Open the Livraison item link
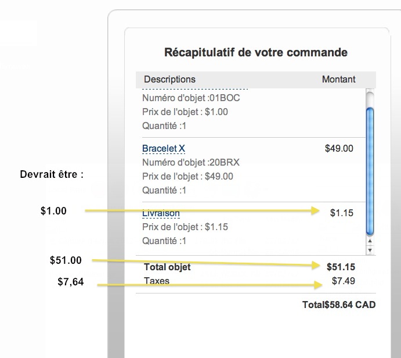This screenshot has height=358, width=401. coord(161,213)
